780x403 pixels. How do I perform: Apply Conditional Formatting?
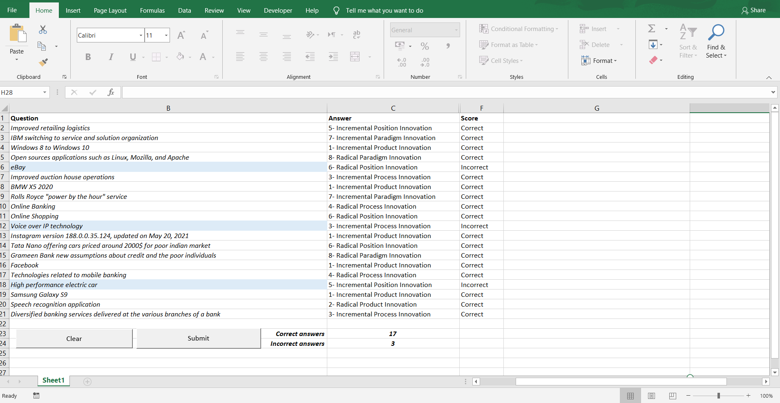(519, 29)
